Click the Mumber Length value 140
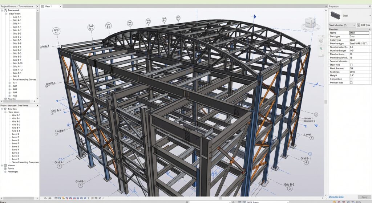Screen dimensions: 372x203 click(x=359, y=50)
